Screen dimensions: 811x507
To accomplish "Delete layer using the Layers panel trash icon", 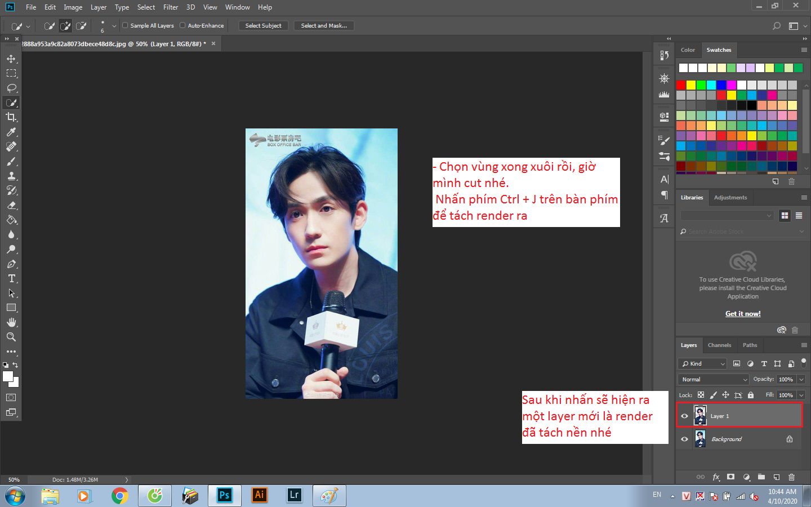I will coord(791,477).
